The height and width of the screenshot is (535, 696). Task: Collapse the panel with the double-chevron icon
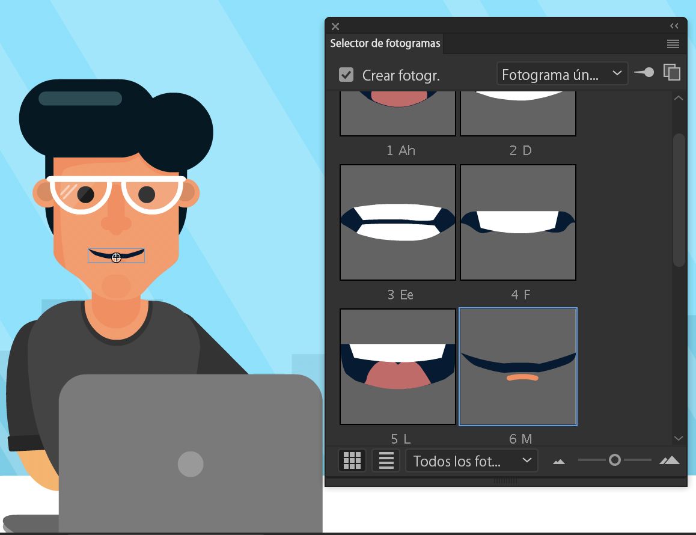point(674,26)
